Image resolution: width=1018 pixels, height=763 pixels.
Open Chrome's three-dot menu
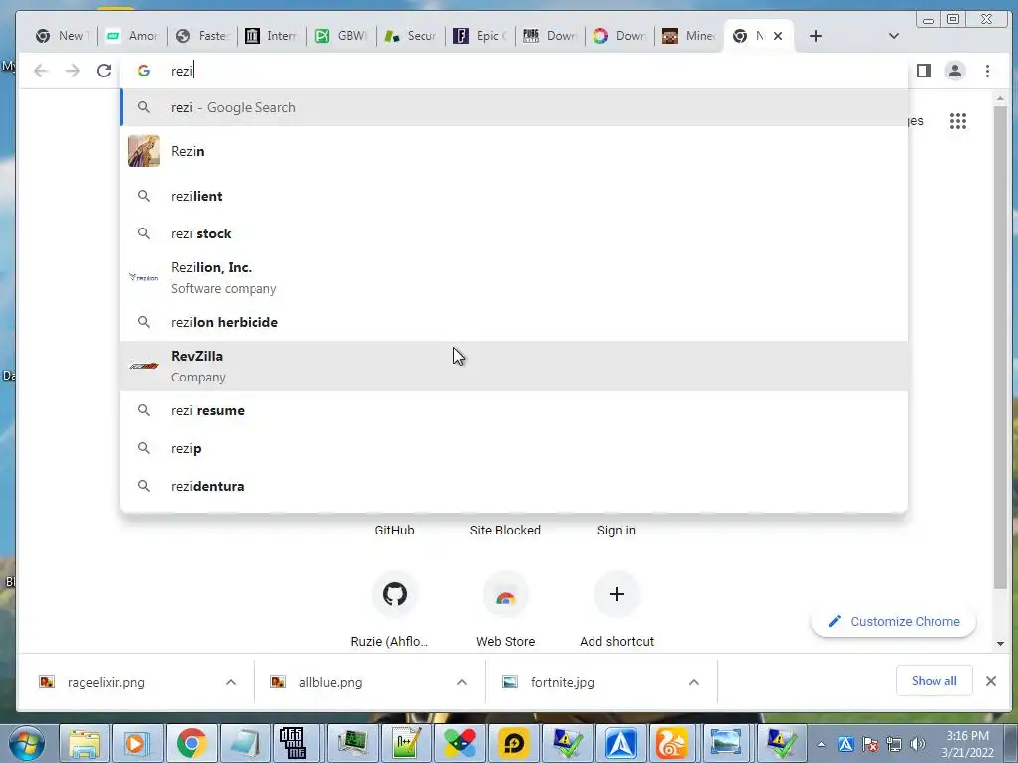click(987, 71)
